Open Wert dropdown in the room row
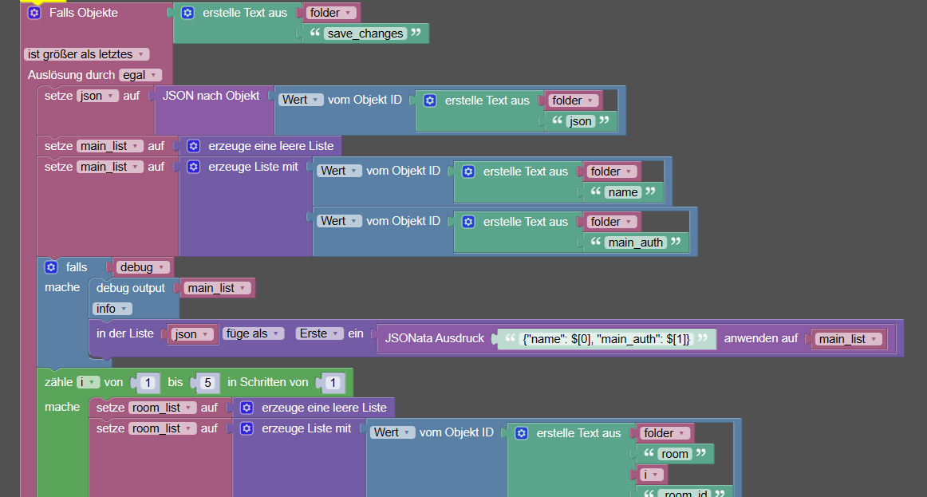The width and height of the screenshot is (927, 497). (x=392, y=432)
